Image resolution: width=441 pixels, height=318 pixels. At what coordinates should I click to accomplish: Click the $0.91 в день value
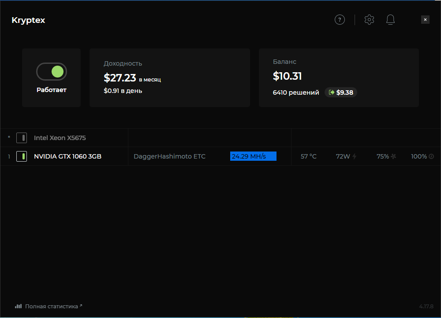point(123,91)
